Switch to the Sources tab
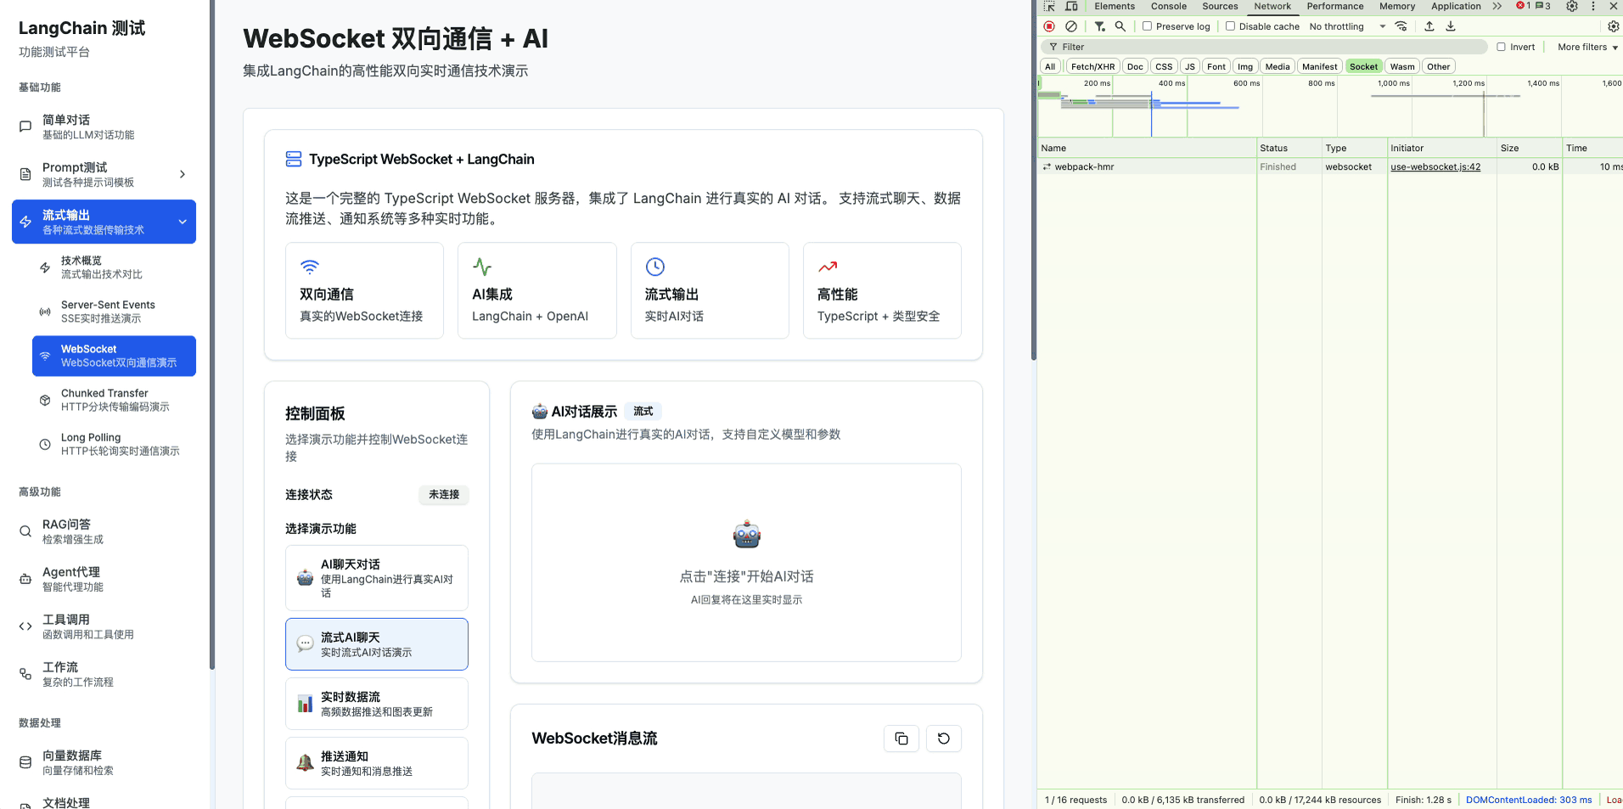This screenshot has width=1623, height=809. (x=1220, y=6)
